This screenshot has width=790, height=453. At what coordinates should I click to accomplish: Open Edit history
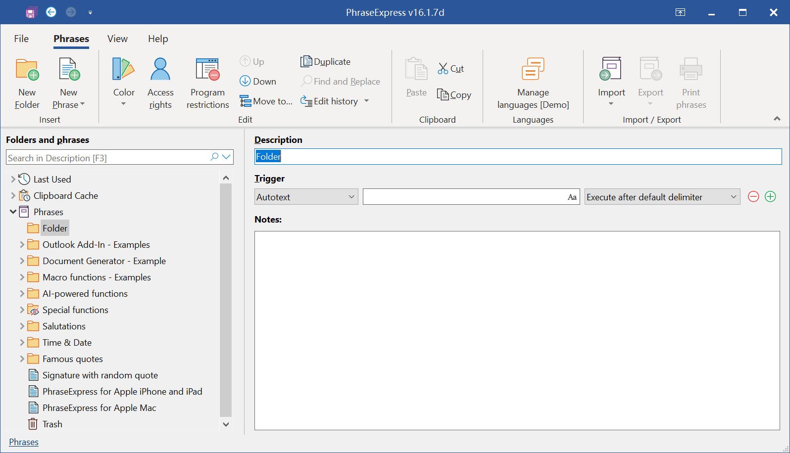329,101
